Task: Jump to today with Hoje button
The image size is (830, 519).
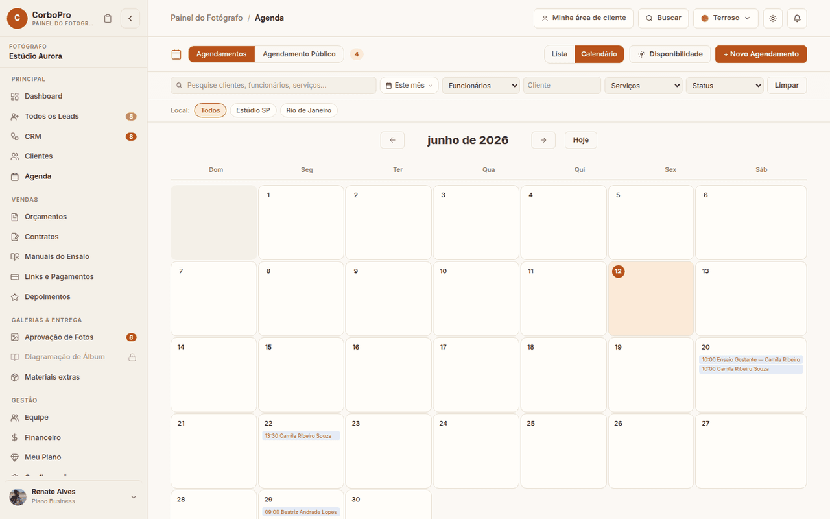Action: 580,140
